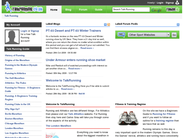The height and width of the screenshot is (138, 184).
Task: Click the Latest Forum Posts heading
Action: tap(126, 24)
